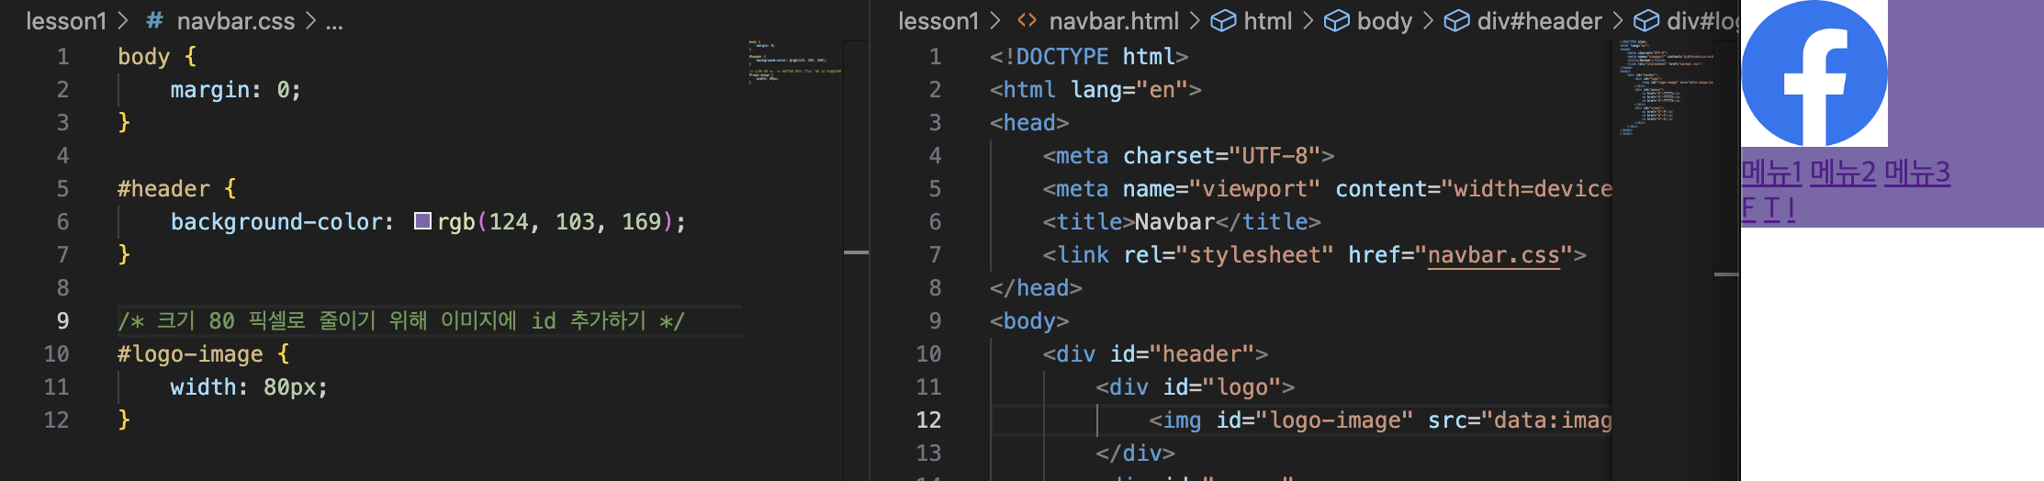Select 'navbar.html' in the breadcrumb
Viewport: 2044px width, 481px height.
pos(1114,20)
